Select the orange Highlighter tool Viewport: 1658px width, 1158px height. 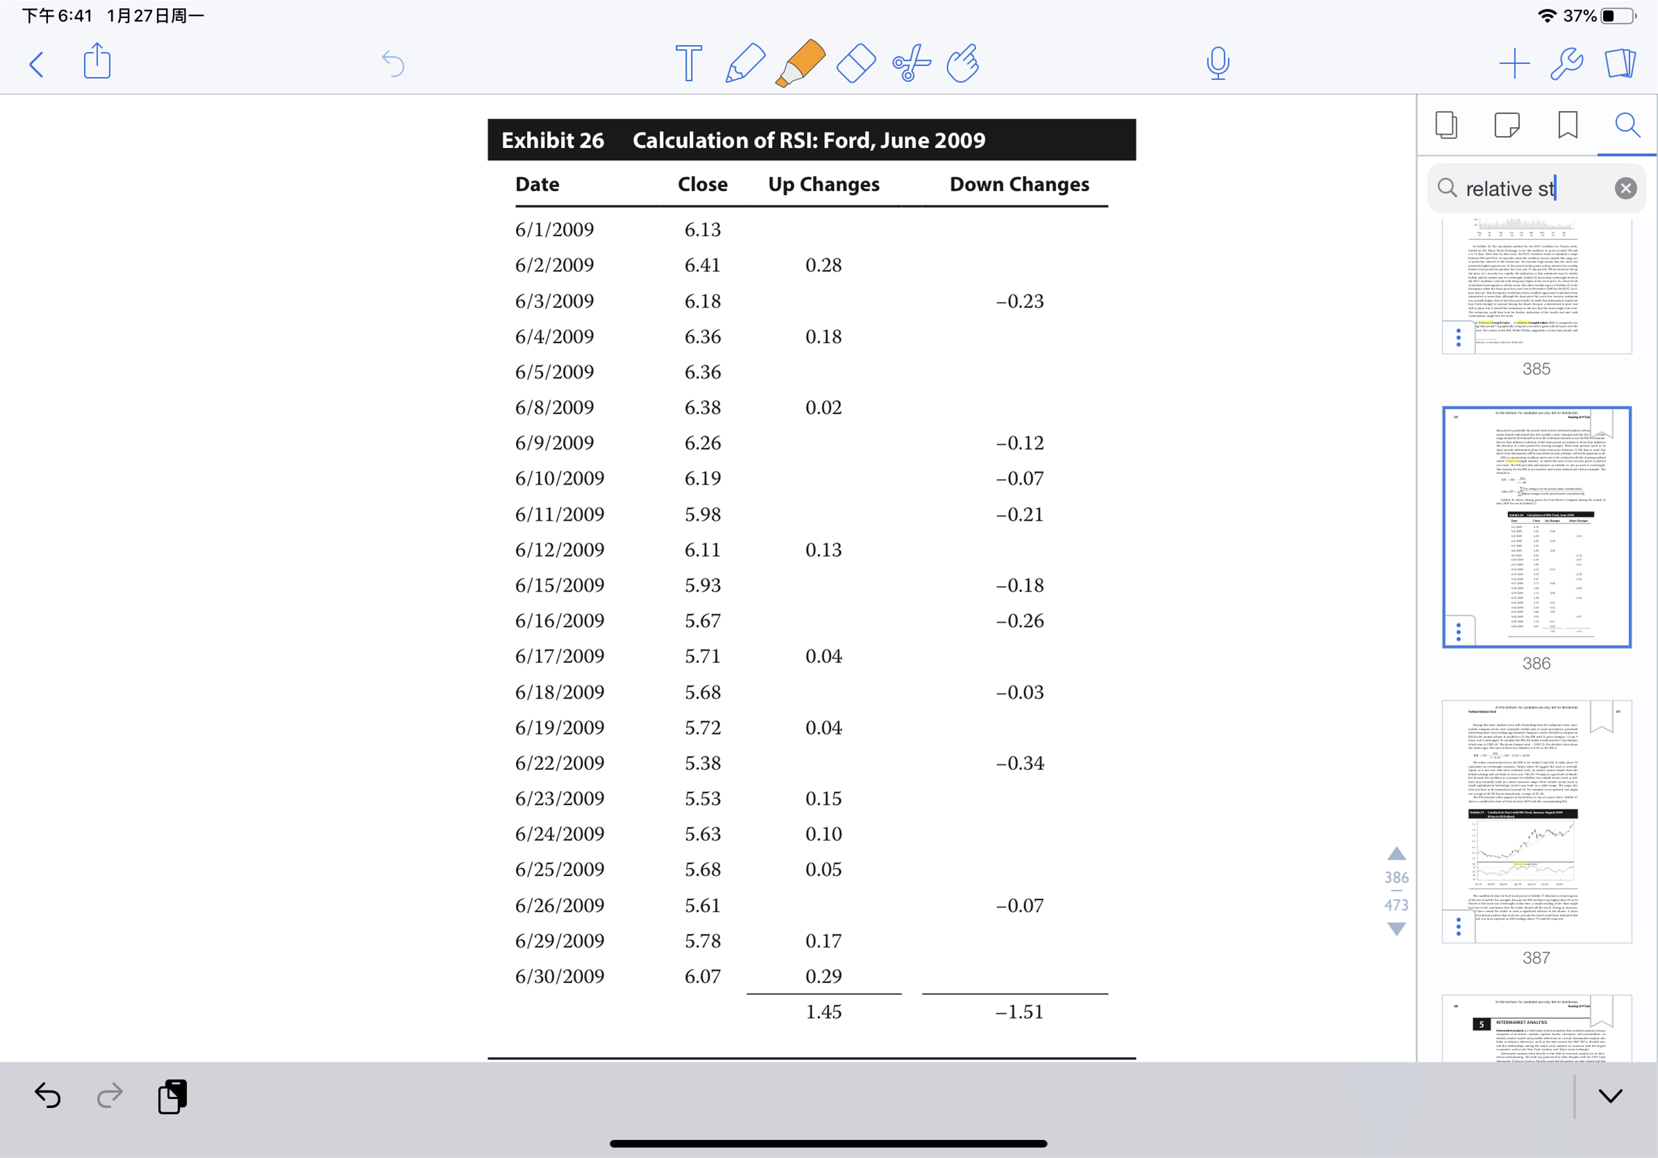(800, 62)
